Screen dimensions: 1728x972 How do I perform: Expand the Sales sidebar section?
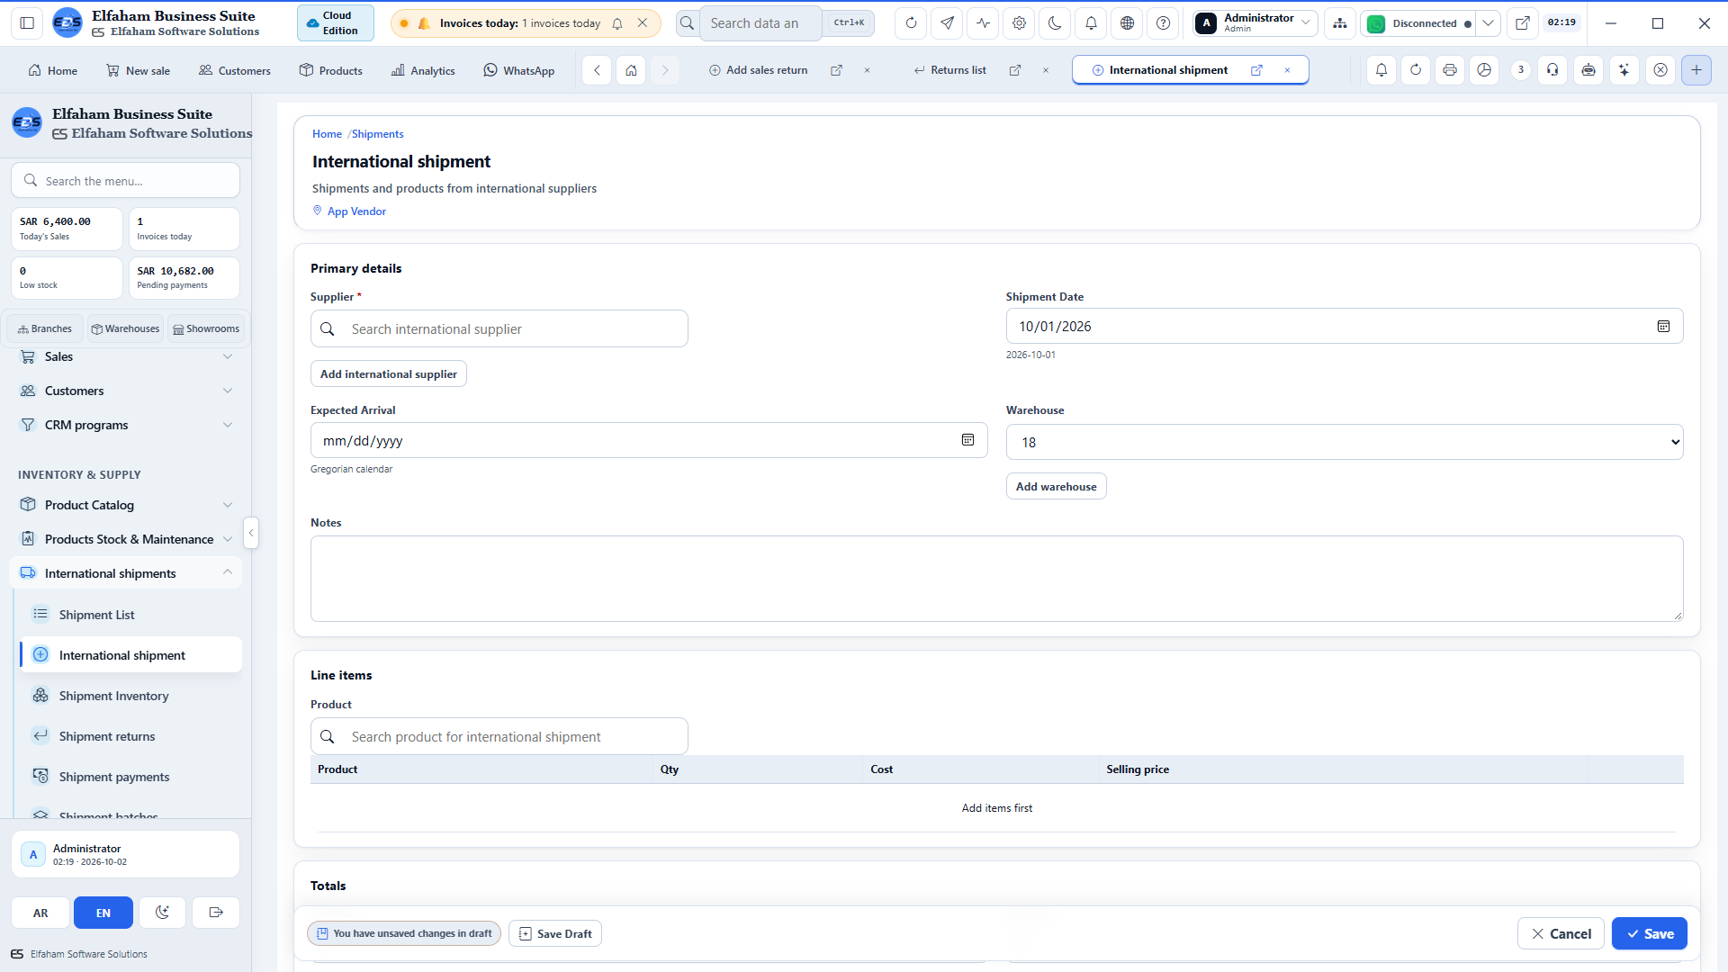[125, 357]
